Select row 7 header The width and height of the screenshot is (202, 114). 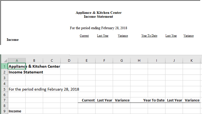pyautogui.click(x=4, y=100)
